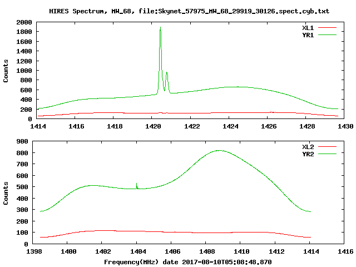Click the YR2 legend label
356x267 pixels.
pos(308,154)
